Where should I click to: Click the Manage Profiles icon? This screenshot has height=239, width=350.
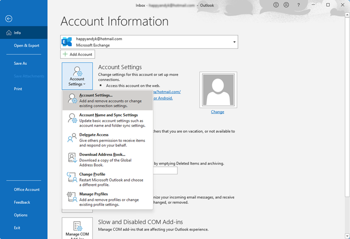[71, 197]
